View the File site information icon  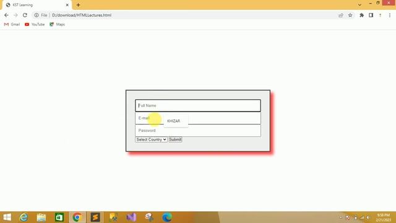point(37,15)
